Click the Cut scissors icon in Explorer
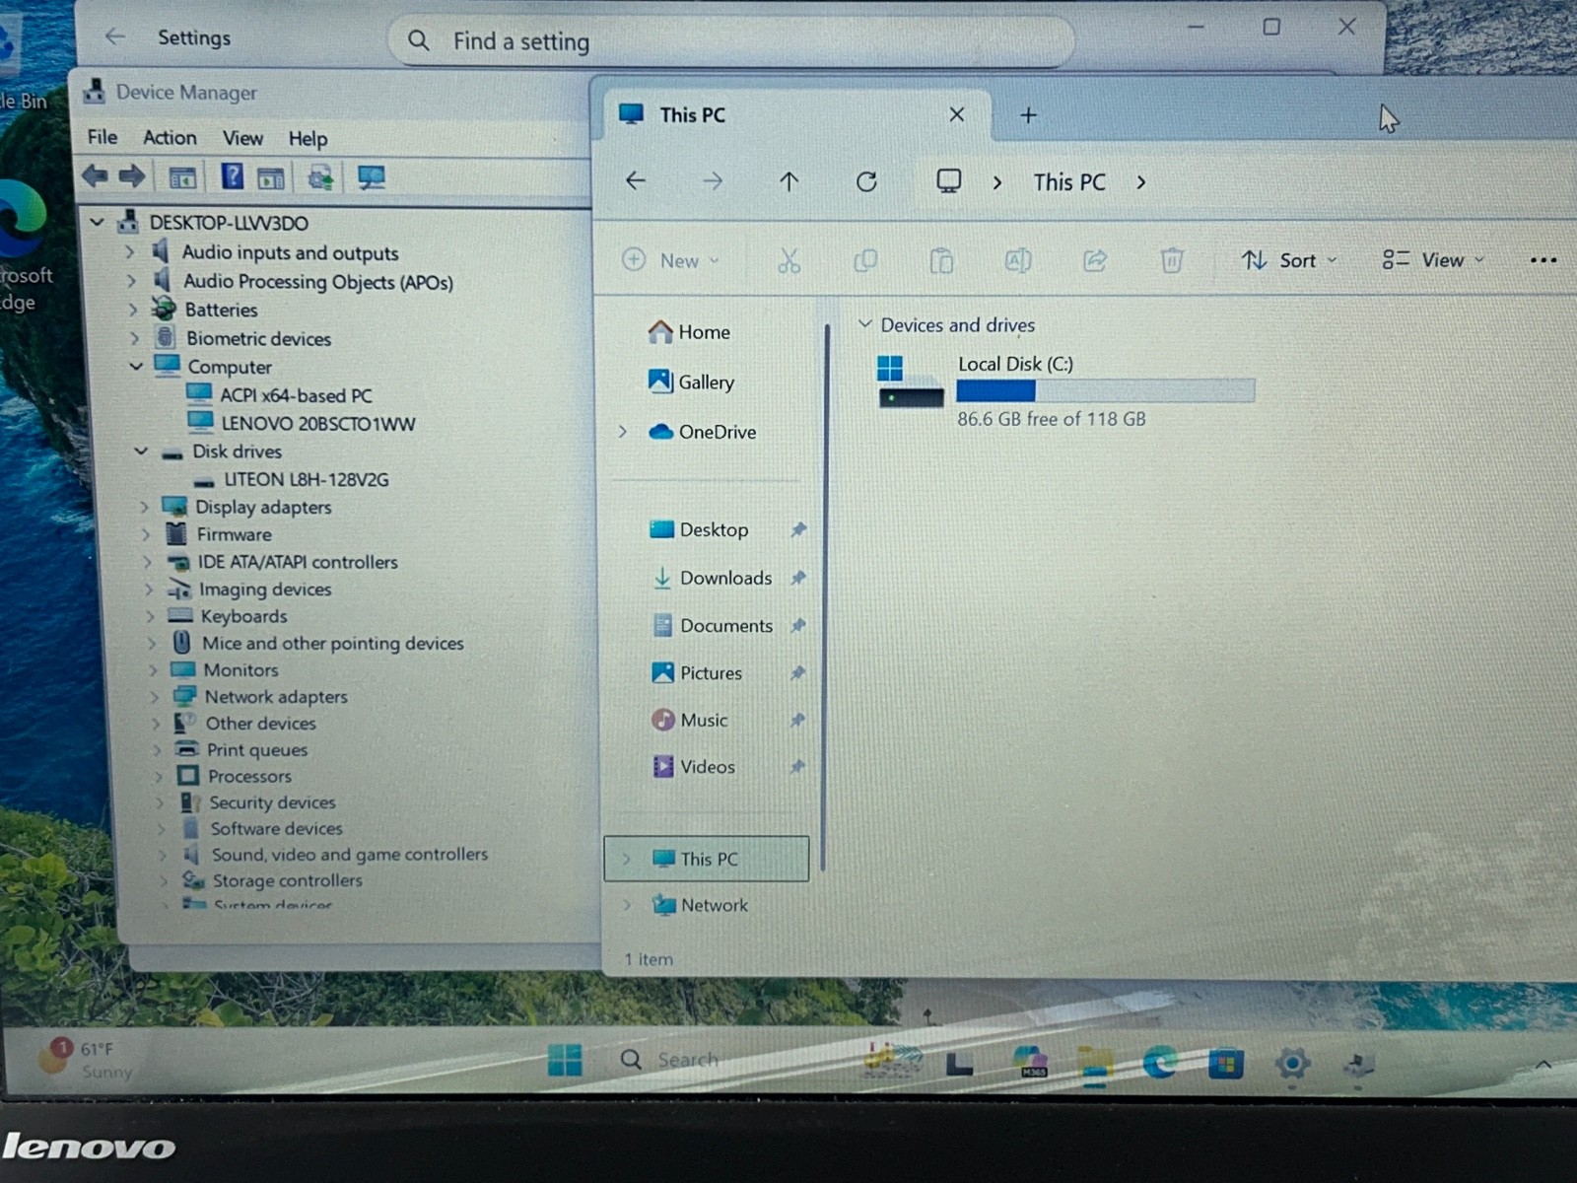The image size is (1577, 1183). pyautogui.click(x=788, y=260)
